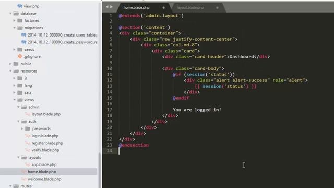Collapse the migrations folder arrow
Viewport: 334px width, 188px height.
pos(14,28)
